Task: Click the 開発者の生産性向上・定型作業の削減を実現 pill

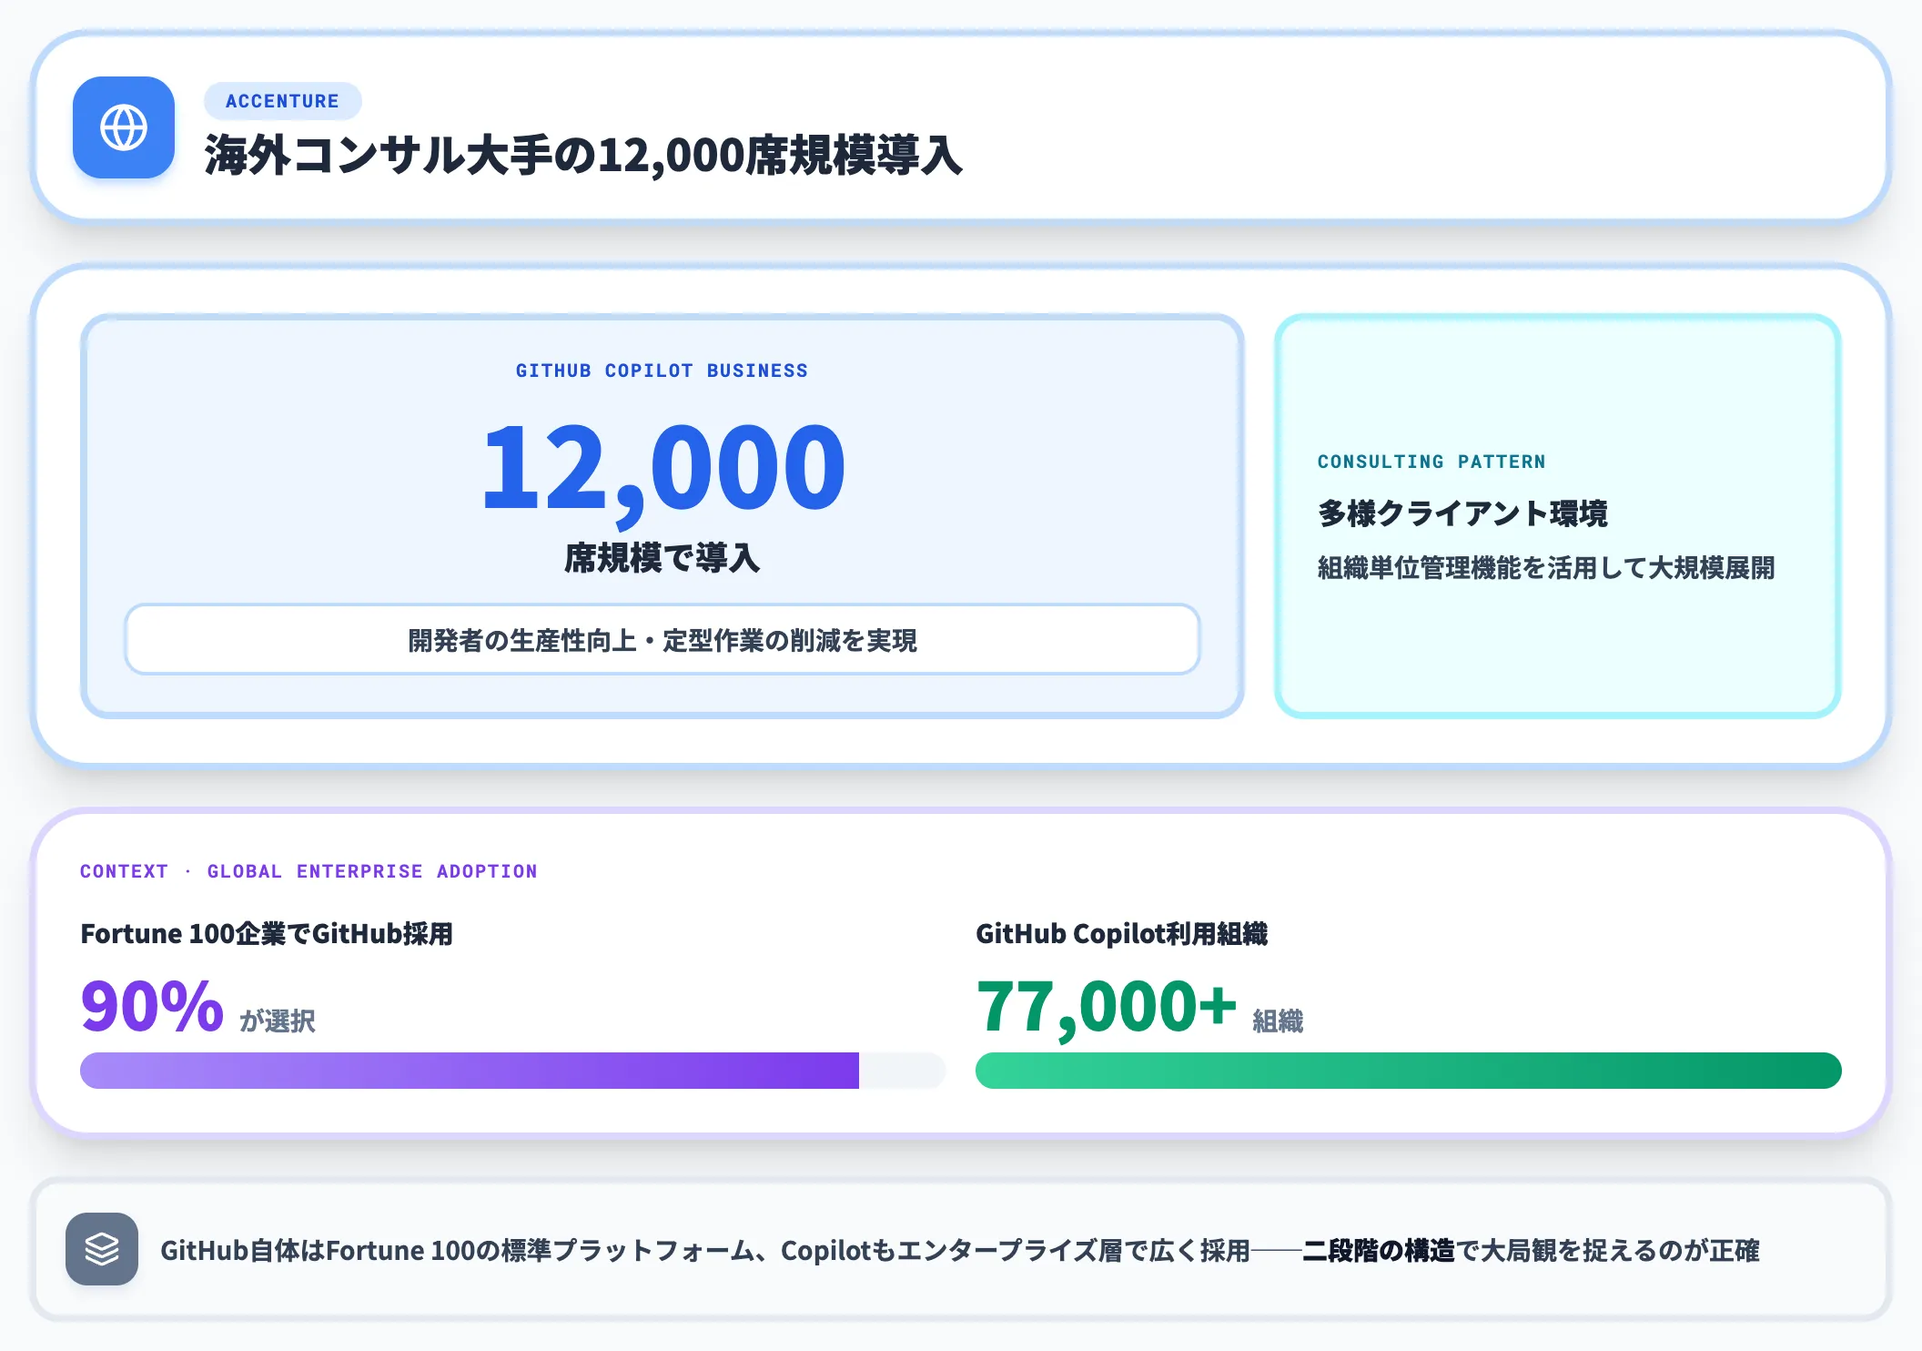Action: 662,640
